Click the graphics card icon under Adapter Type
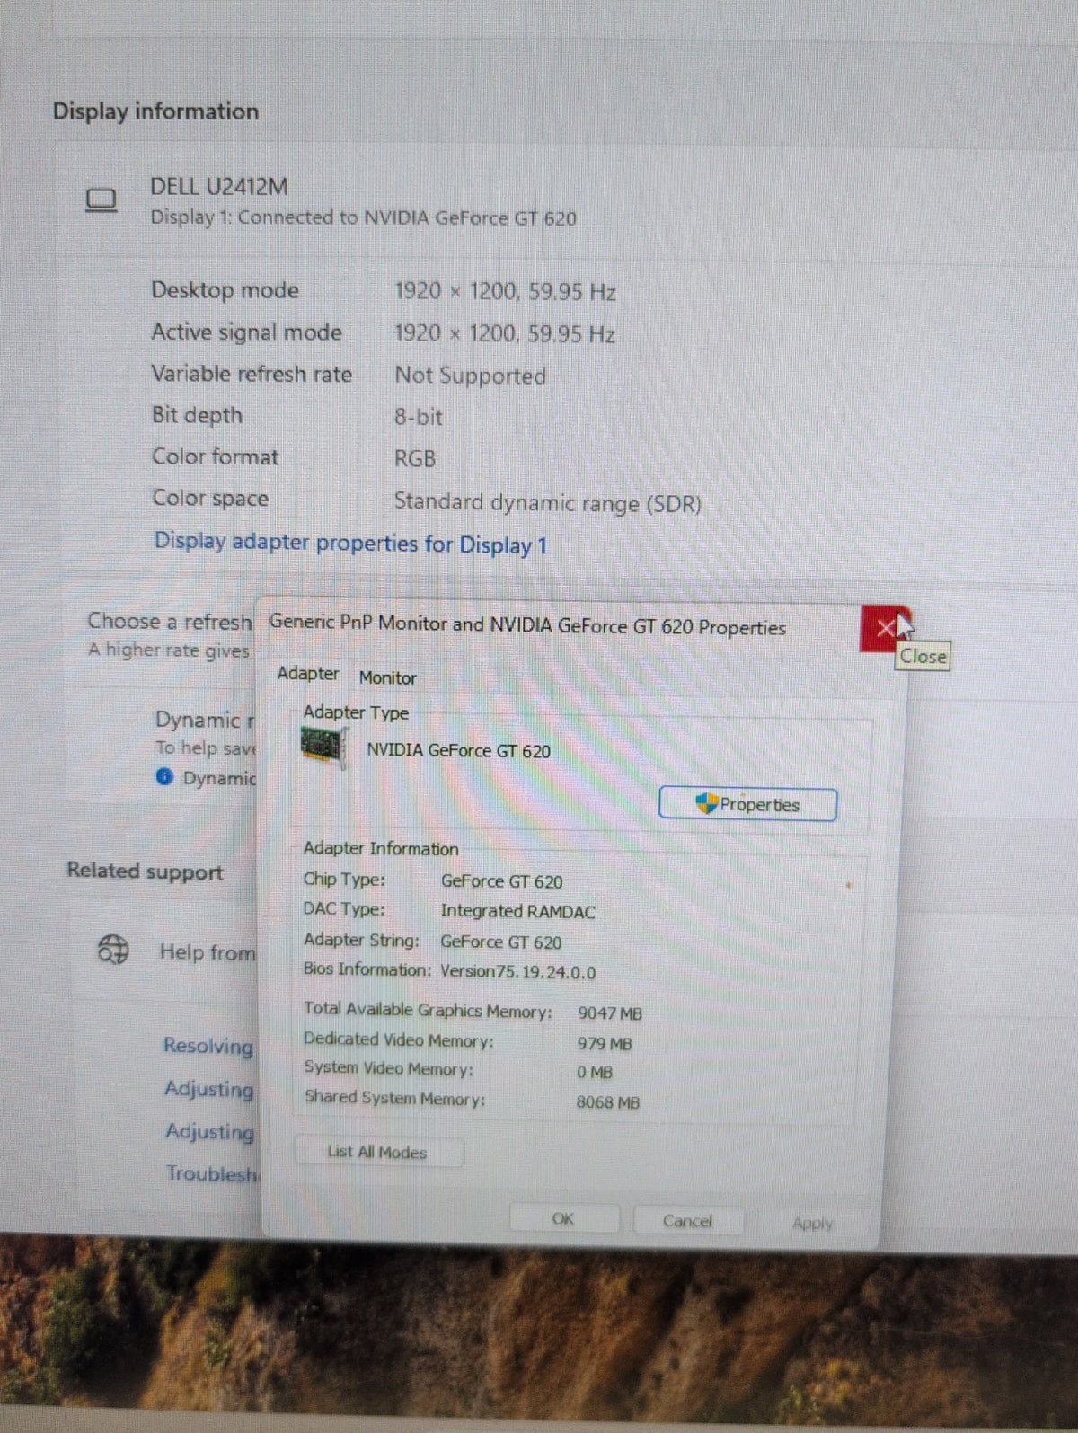The image size is (1078, 1433). [x=323, y=747]
